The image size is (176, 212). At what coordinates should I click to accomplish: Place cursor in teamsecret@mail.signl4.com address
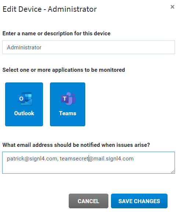pos(97,159)
